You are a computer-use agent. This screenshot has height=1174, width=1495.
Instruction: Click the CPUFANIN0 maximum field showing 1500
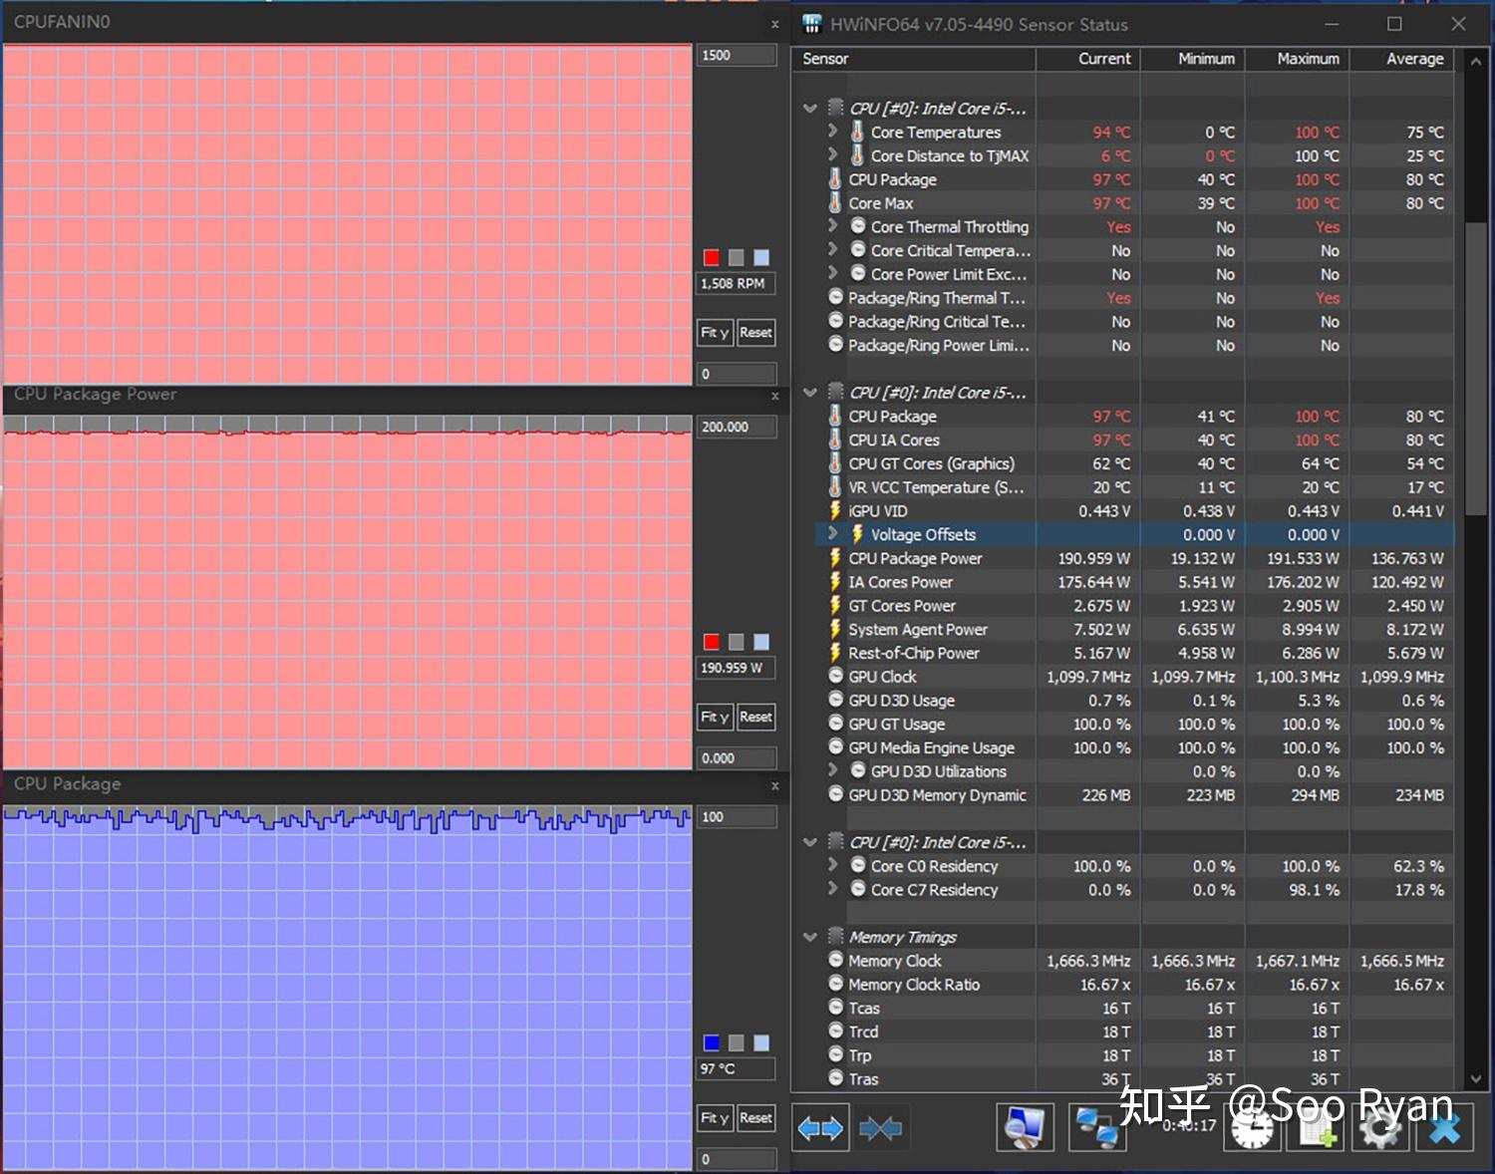click(x=737, y=55)
